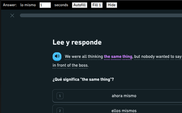Click the "Lee y responde" heading
This screenshot has width=182, height=113.
[x=77, y=42]
